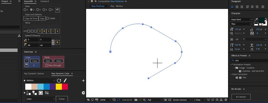Open the Keysmith panel menu
Image resolution: width=268 pixels, height=103 pixels.
35,1
